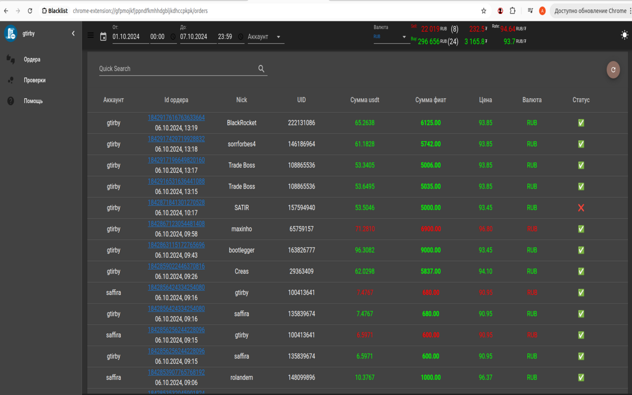The height and width of the screenshot is (395, 632).
Task: Click the green checkmark status for BlackRocket
Action: (x=581, y=123)
